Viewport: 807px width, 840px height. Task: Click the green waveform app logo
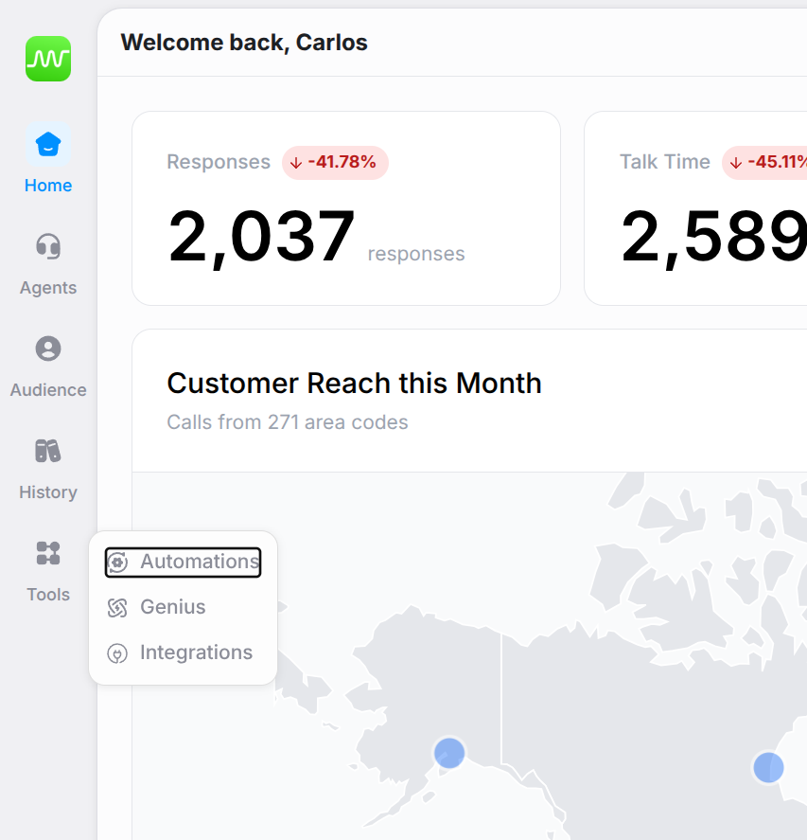pos(47,59)
